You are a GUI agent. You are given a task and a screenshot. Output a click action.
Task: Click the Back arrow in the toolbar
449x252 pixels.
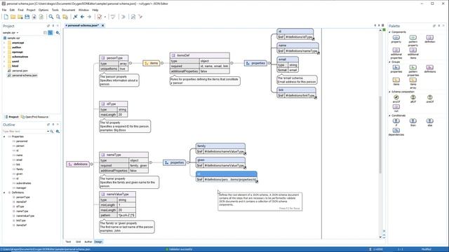pos(82,17)
